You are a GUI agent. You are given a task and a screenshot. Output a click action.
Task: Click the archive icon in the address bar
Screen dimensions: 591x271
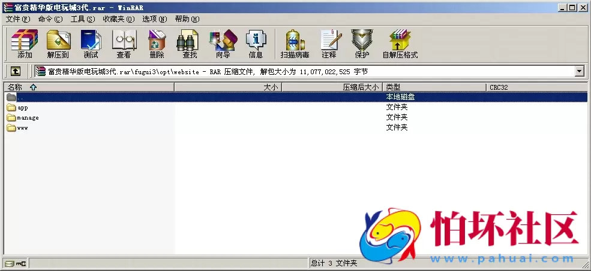click(41, 71)
